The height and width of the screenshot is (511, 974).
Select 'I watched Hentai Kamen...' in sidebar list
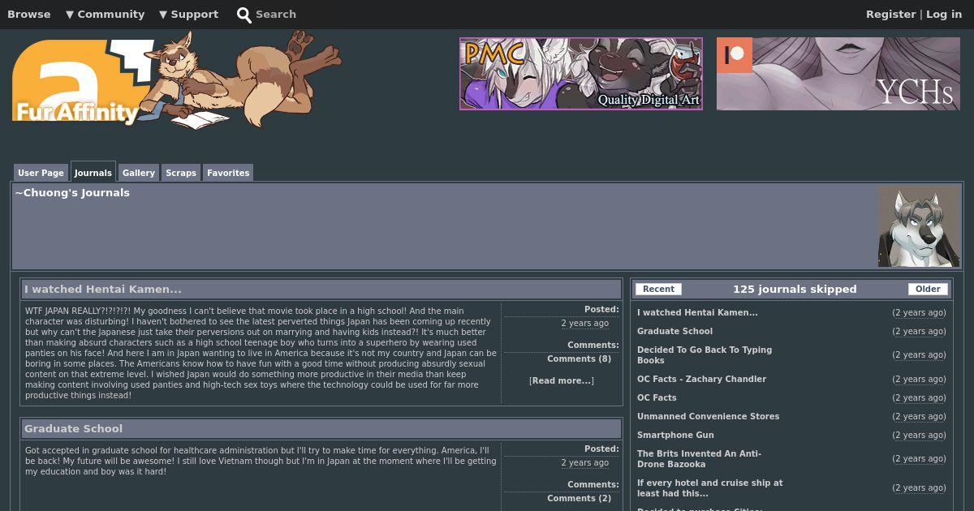(697, 312)
